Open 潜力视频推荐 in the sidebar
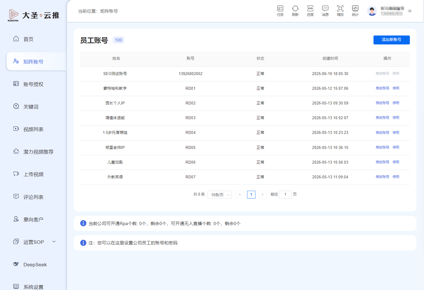Screen dimensions: 424x290 33,152
